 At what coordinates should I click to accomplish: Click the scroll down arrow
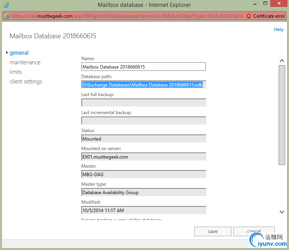coord(282,212)
